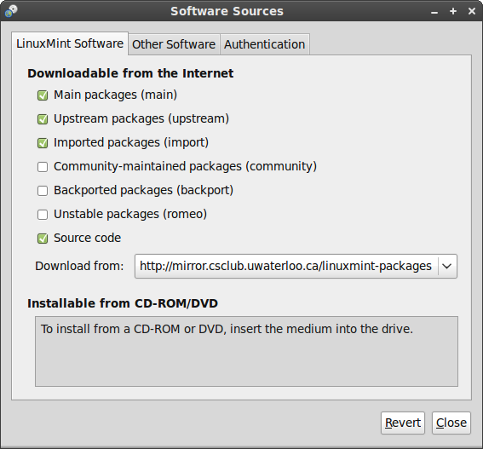Image resolution: width=483 pixels, height=449 pixels.
Task: Click the Revert button
Action: click(403, 423)
